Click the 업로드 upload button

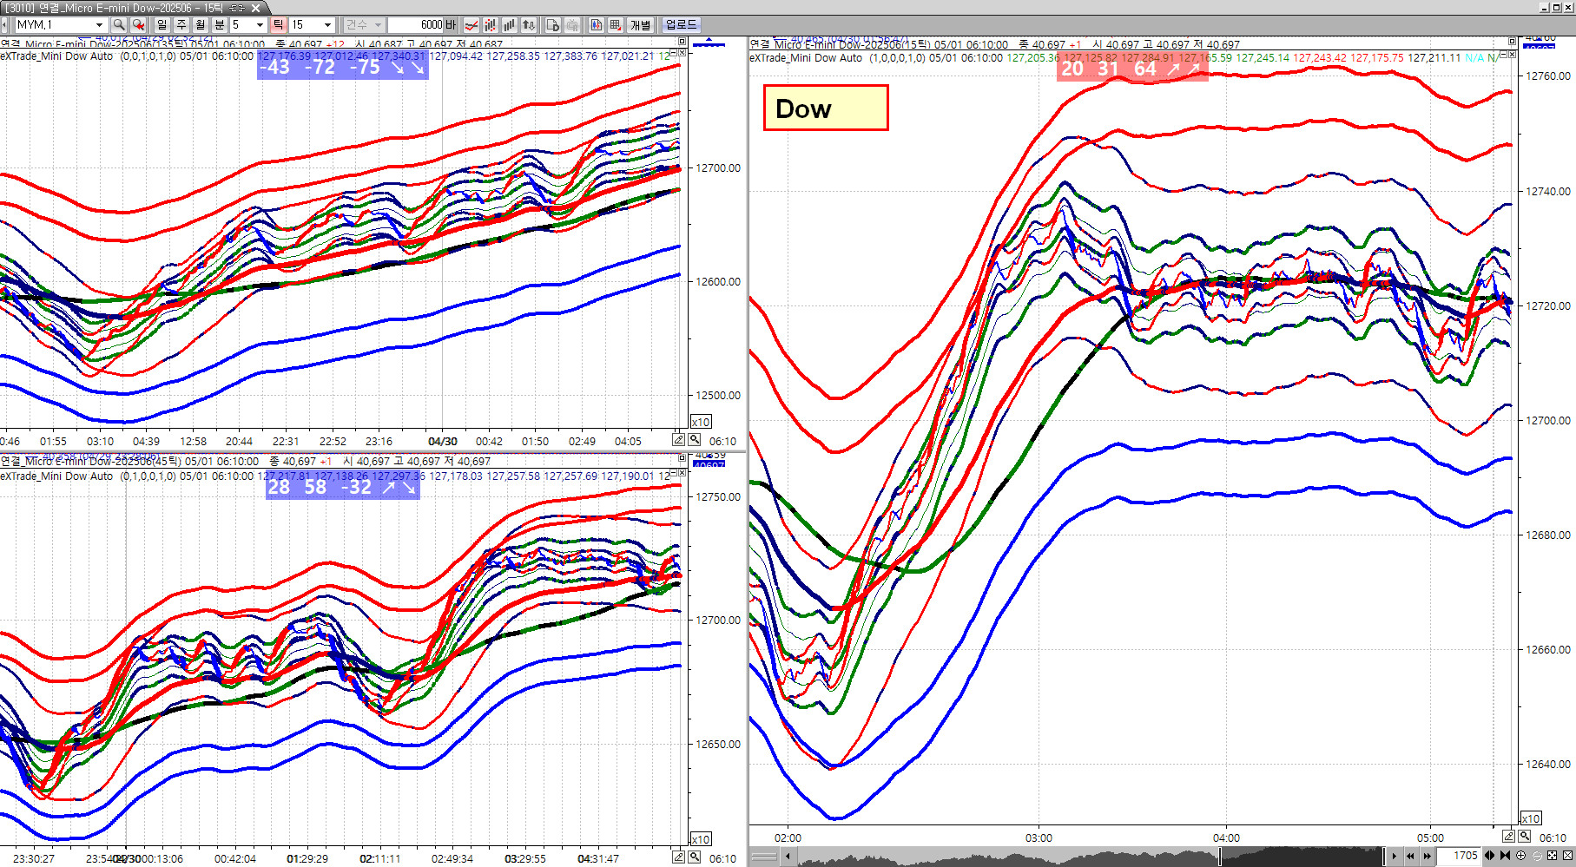tap(681, 25)
